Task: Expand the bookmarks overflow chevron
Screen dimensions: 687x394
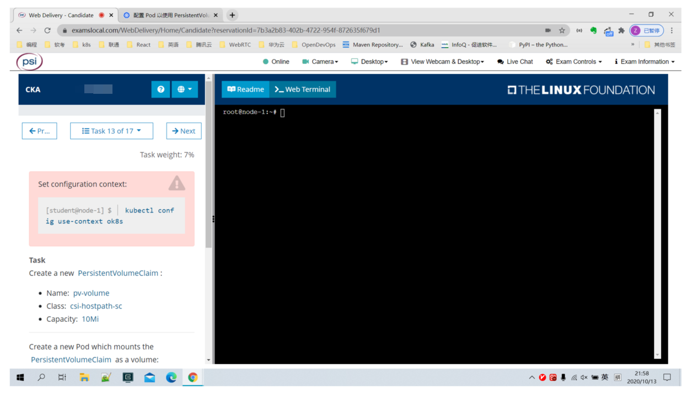Action: (632, 45)
